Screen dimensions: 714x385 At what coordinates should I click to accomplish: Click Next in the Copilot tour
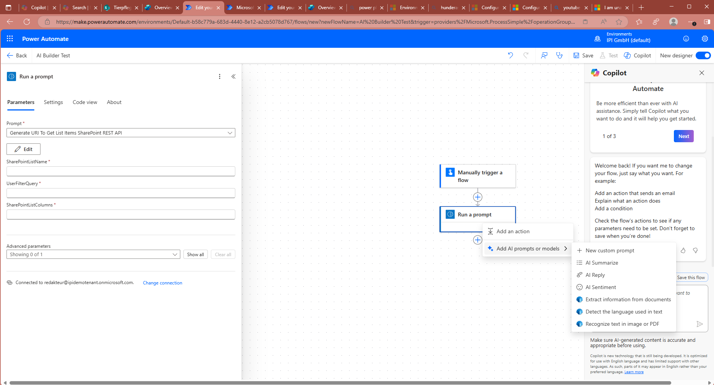pyautogui.click(x=684, y=136)
